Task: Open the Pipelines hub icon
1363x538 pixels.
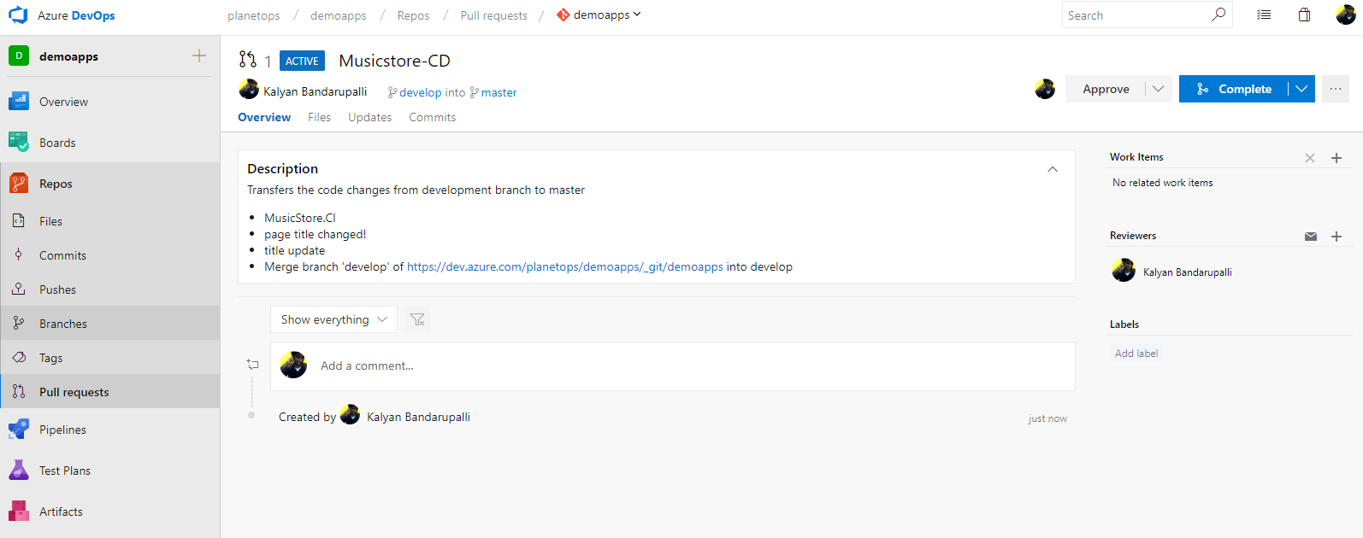Action: click(x=19, y=430)
